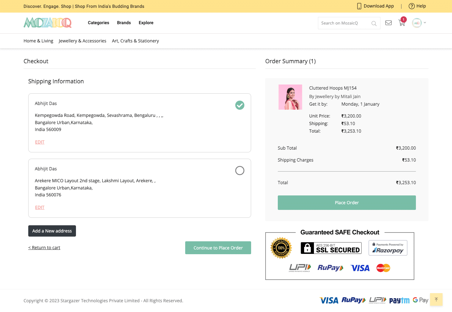Screen dimensions: 452x312
Task: Click the Order Summary (1) heading
Action: click(x=290, y=61)
